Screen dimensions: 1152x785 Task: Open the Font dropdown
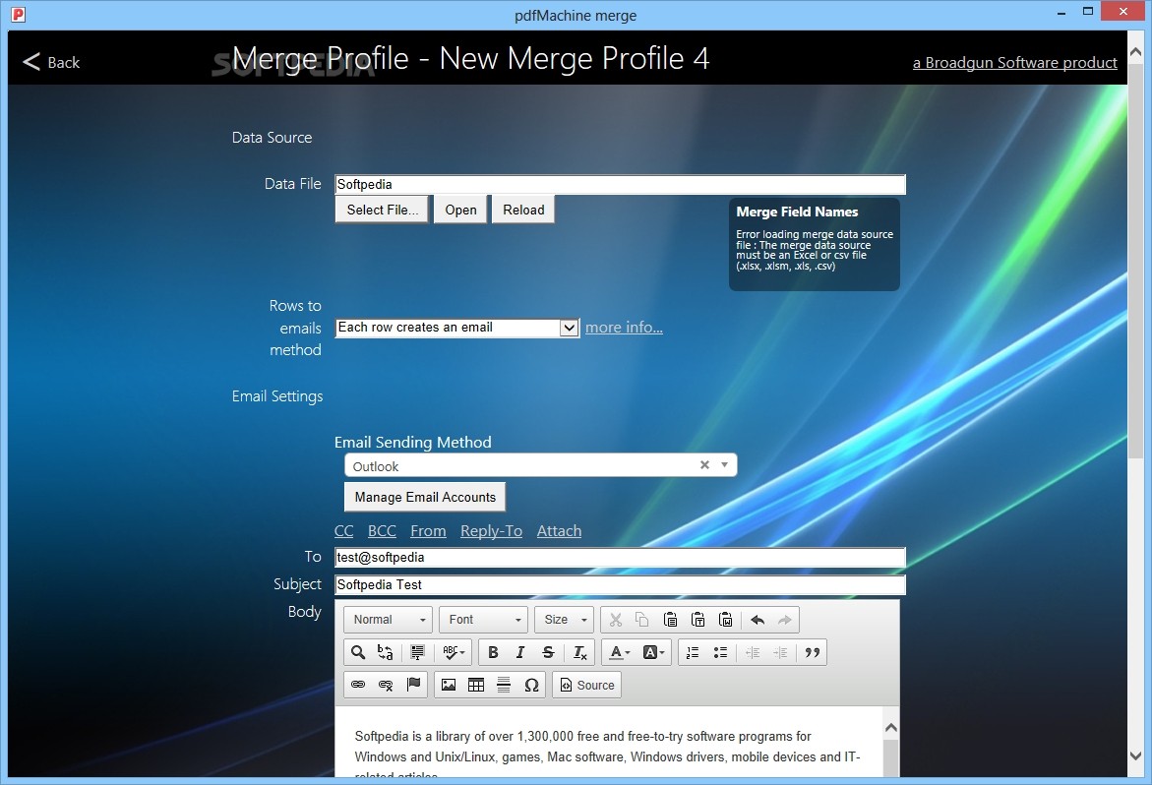click(x=483, y=620)
